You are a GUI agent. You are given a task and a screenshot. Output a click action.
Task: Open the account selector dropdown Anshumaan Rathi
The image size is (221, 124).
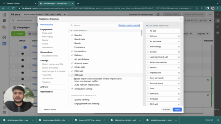click(45, 14)
